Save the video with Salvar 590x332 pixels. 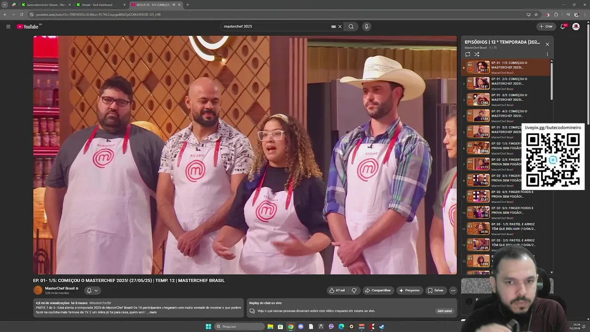436,290
